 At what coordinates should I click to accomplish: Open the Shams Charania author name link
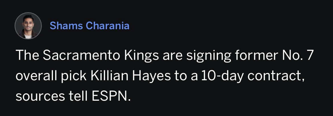pyautogui.click(x=89, y=26)
